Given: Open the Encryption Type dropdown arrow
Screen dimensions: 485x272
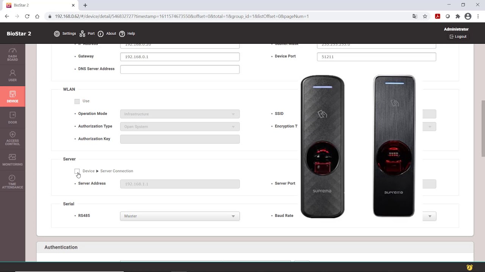Looking at the screenshot, I should [430, 127].
